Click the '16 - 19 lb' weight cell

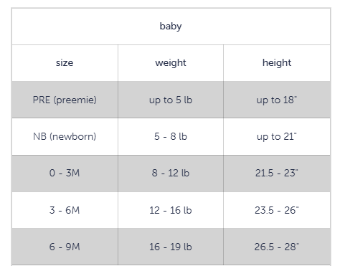tap(171, 247)
